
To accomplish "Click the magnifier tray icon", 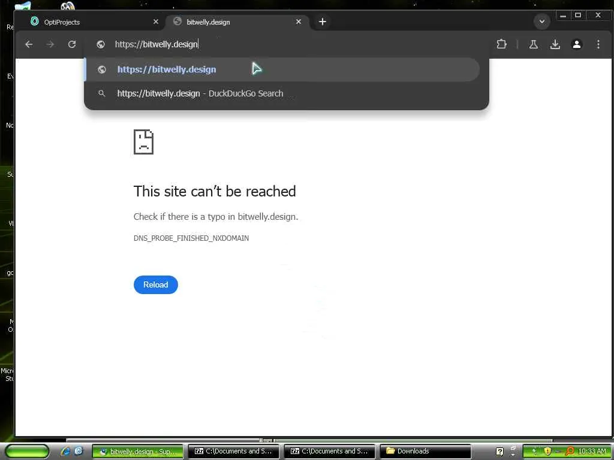I will tap(570, 451).
